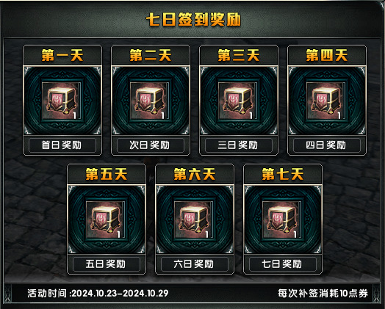Claim the 首日奖励 button
This screenshot has width=385, height=309.
click(62, 145)
